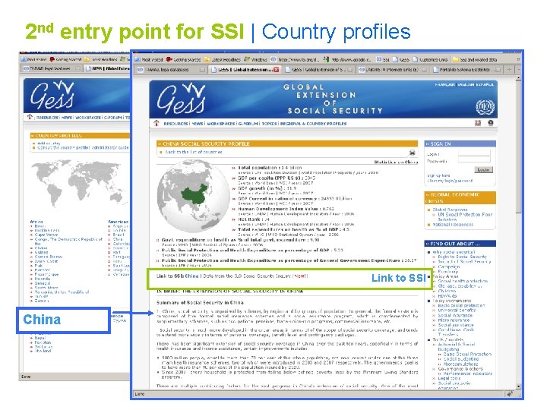Switch to the NAWAL legal databases tab
The height and width of the screenshot is (410, 547).
(170, 69)
